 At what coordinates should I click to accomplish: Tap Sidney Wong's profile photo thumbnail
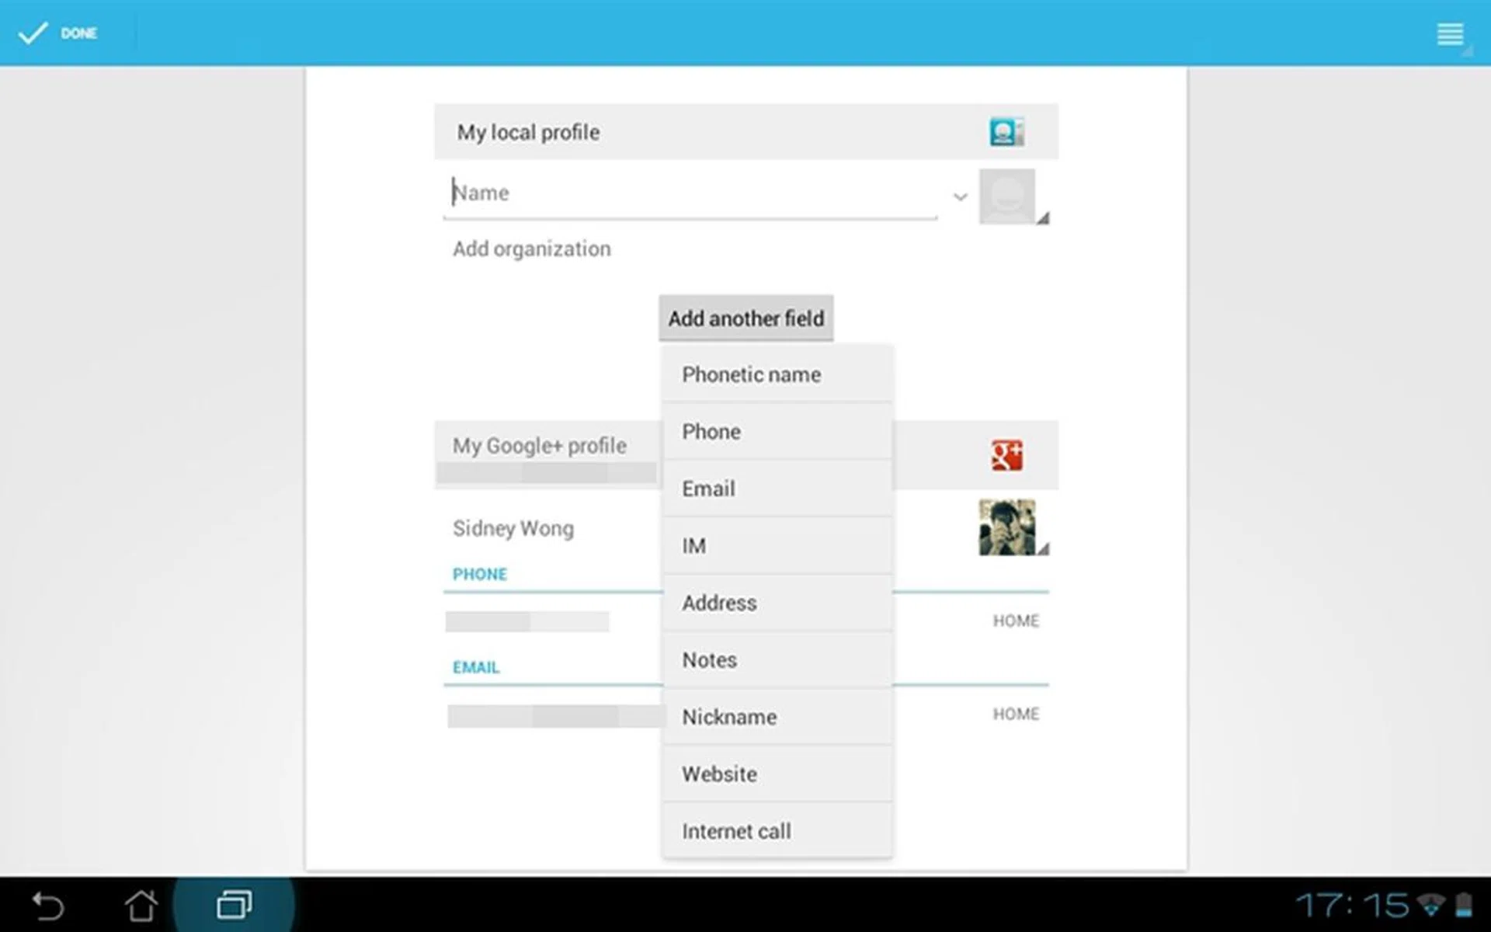tap(1007, 527)
